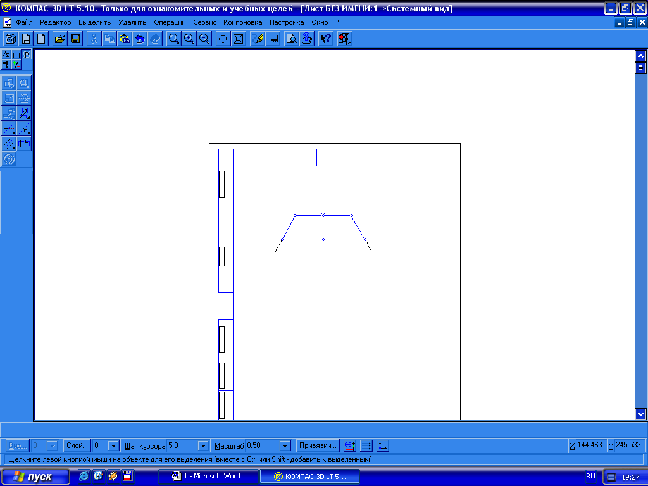Click the title block icon
Screen dimensions: 648x486
[x=273, y=39]
